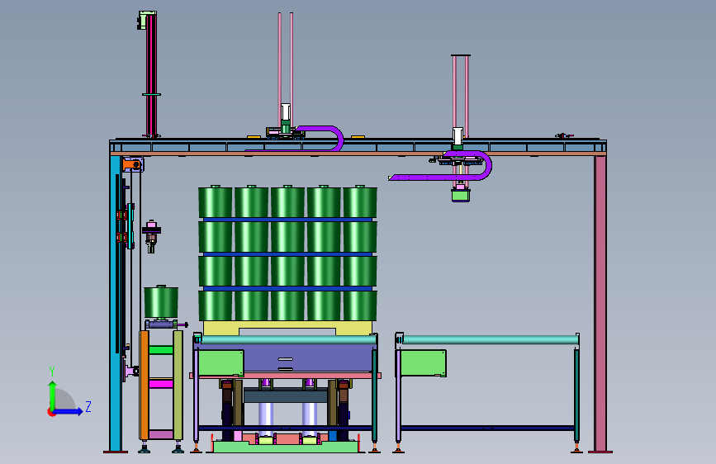This screenshot has height=464, width=716.
Task: Select the green gripper block hanging at right
Action: coord(461,195)
